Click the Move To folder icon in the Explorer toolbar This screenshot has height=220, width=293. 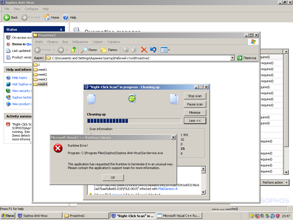tap(126, 50)
